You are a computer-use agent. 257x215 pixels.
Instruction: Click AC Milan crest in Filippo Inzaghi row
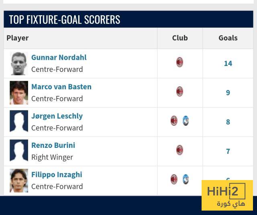174,179
